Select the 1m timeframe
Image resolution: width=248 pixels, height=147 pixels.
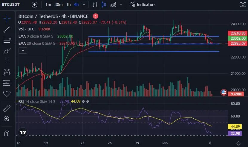(x=48, y=4)
